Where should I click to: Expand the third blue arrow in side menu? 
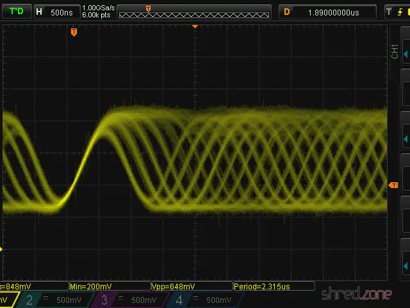click(x=405, y=139)
